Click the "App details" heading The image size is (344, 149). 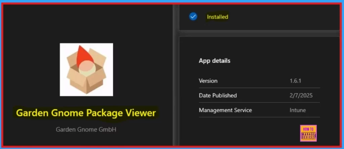tap(215, 61)
